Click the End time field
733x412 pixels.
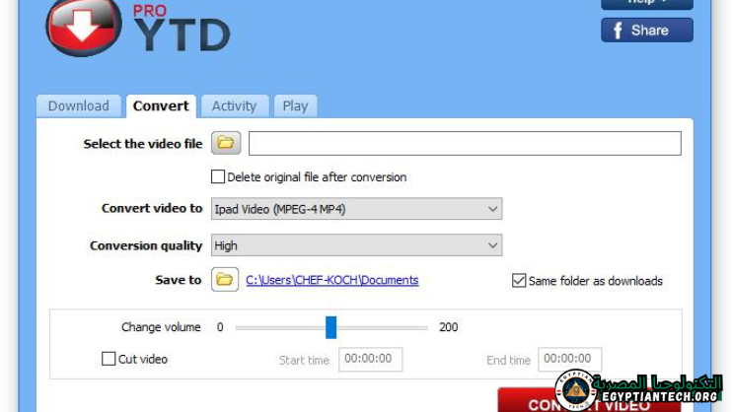[569, 359]
